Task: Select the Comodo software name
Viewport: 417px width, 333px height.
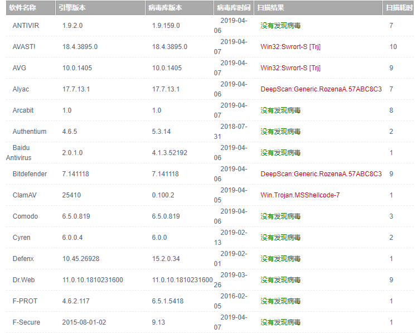Action: 25,216
